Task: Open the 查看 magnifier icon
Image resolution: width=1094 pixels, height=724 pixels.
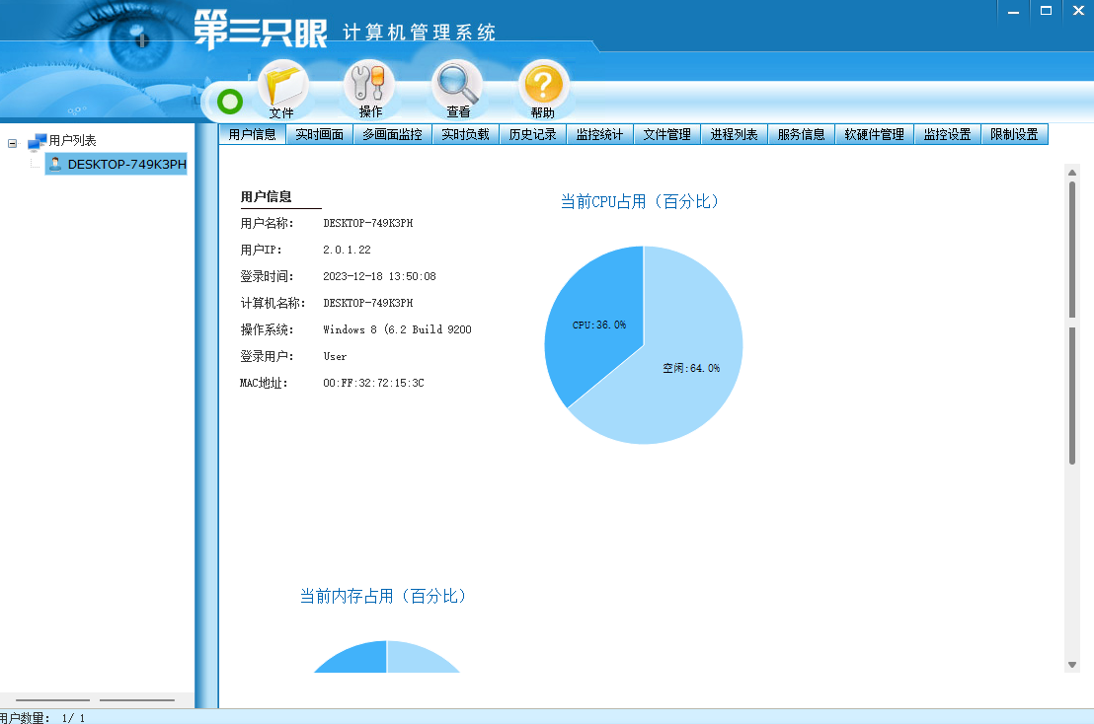Action: tap(454, 84)
